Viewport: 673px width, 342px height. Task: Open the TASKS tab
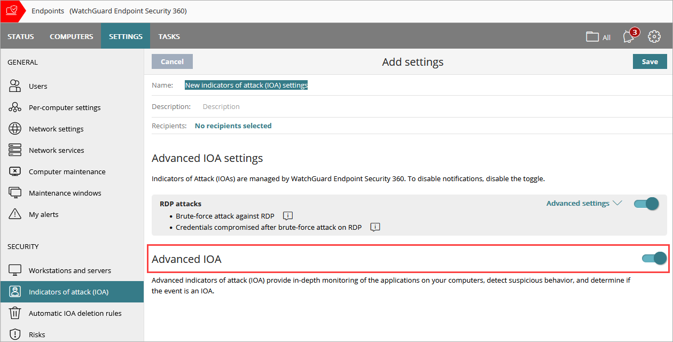(169, 36)
